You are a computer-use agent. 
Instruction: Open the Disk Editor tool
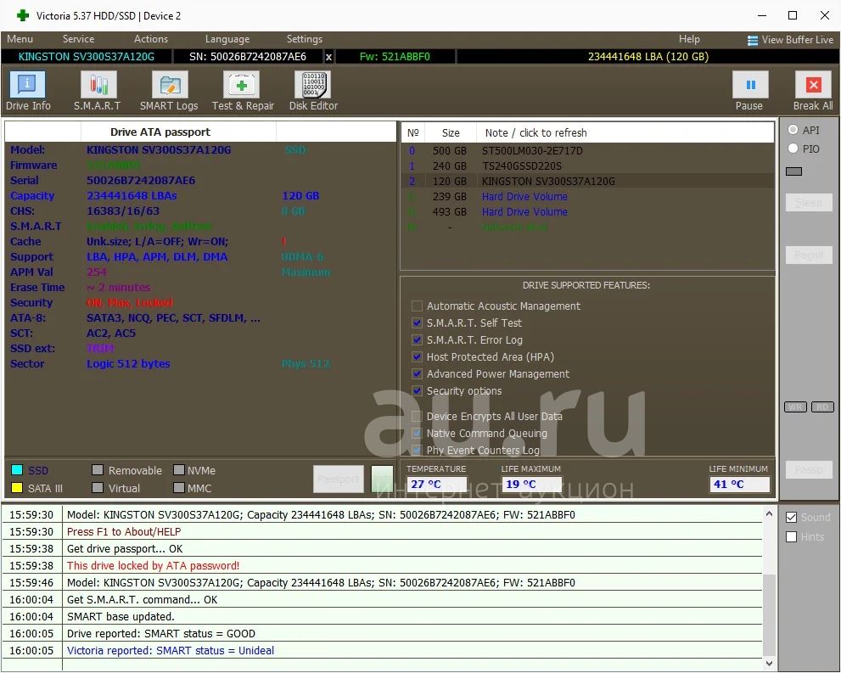point(313,90)
